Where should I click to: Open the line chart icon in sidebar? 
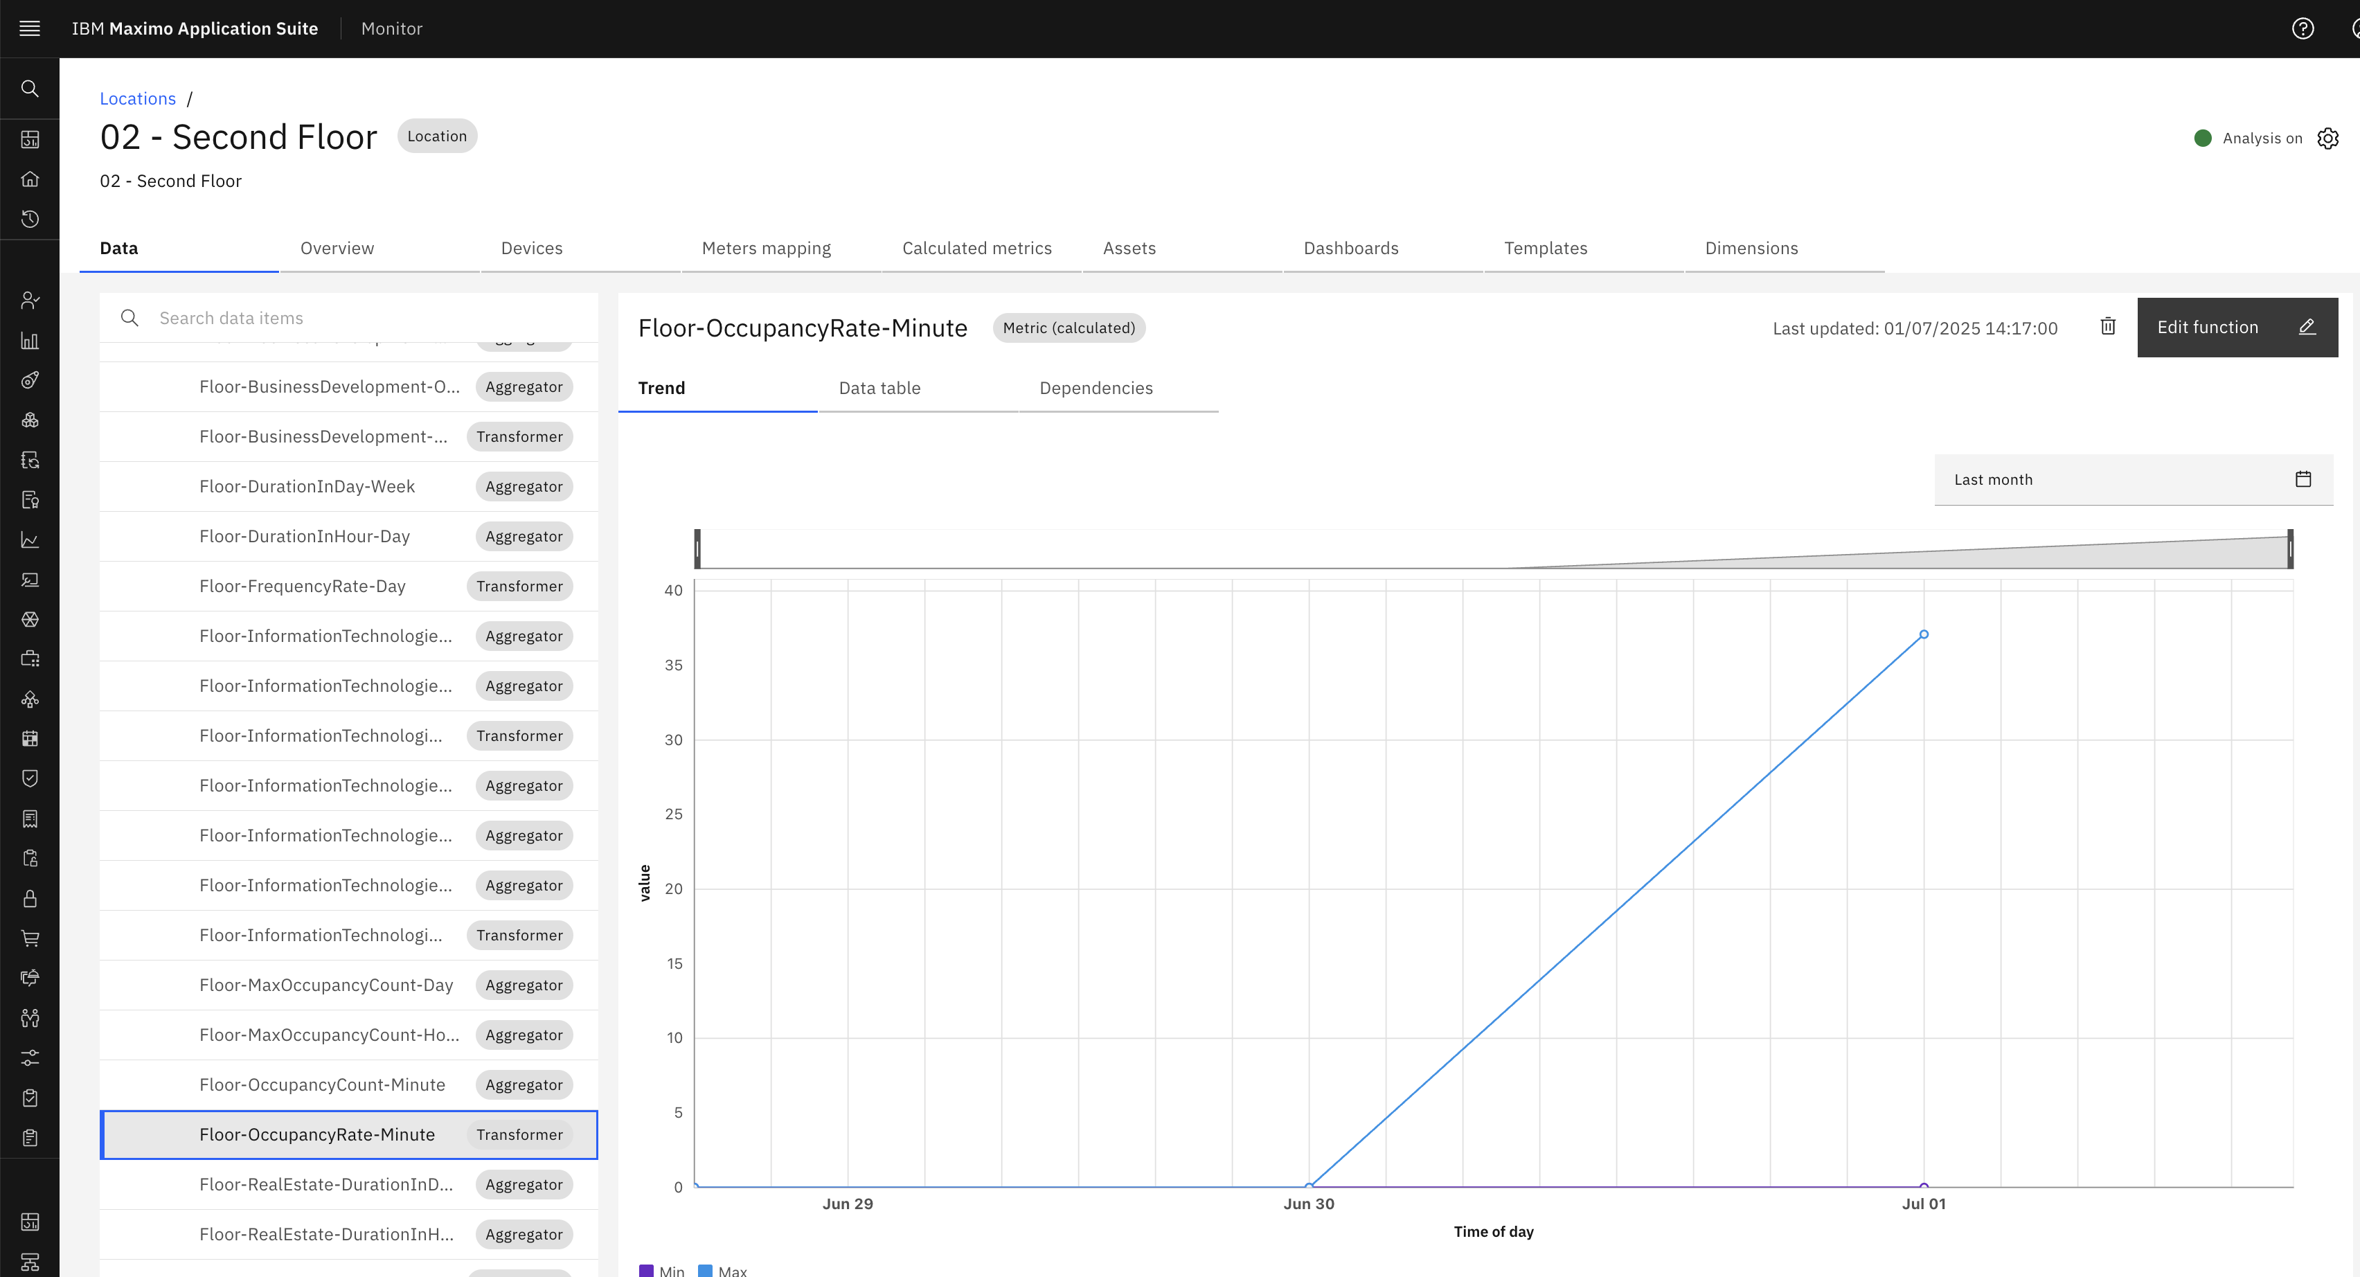29,539
